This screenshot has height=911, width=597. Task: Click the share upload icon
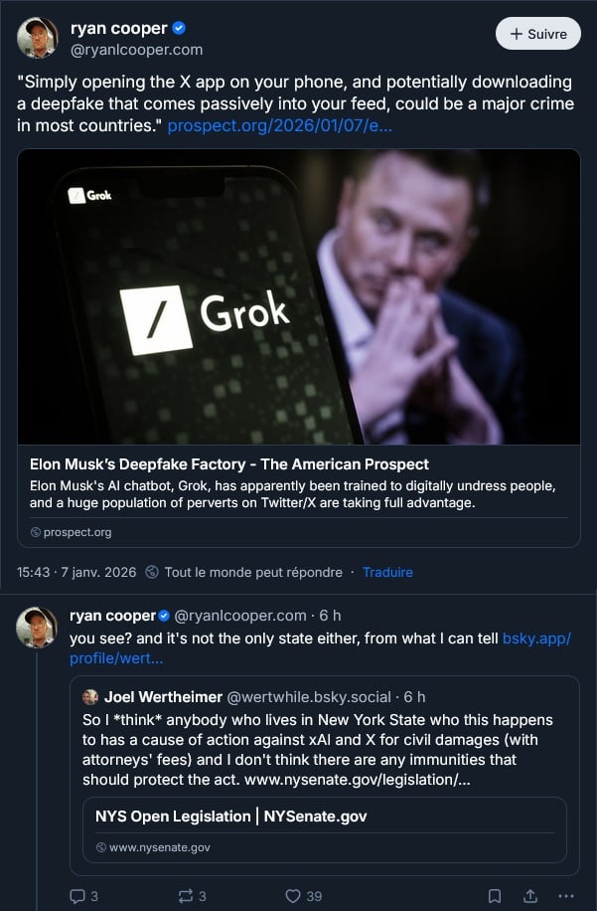(530, 896)
